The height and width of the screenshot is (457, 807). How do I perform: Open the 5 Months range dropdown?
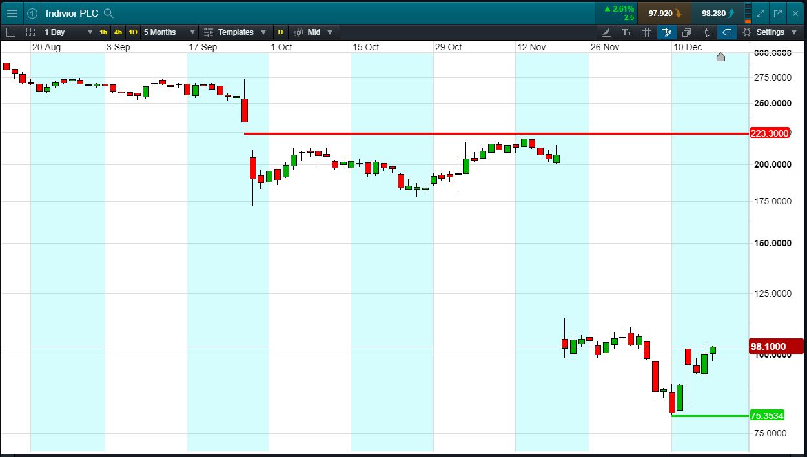pyautogui.click(x=169, y=32)
